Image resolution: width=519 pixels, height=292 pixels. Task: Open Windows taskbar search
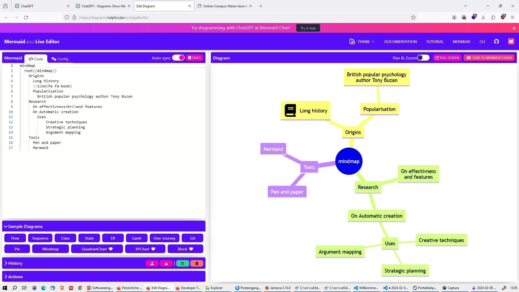[x=15, y=288]
